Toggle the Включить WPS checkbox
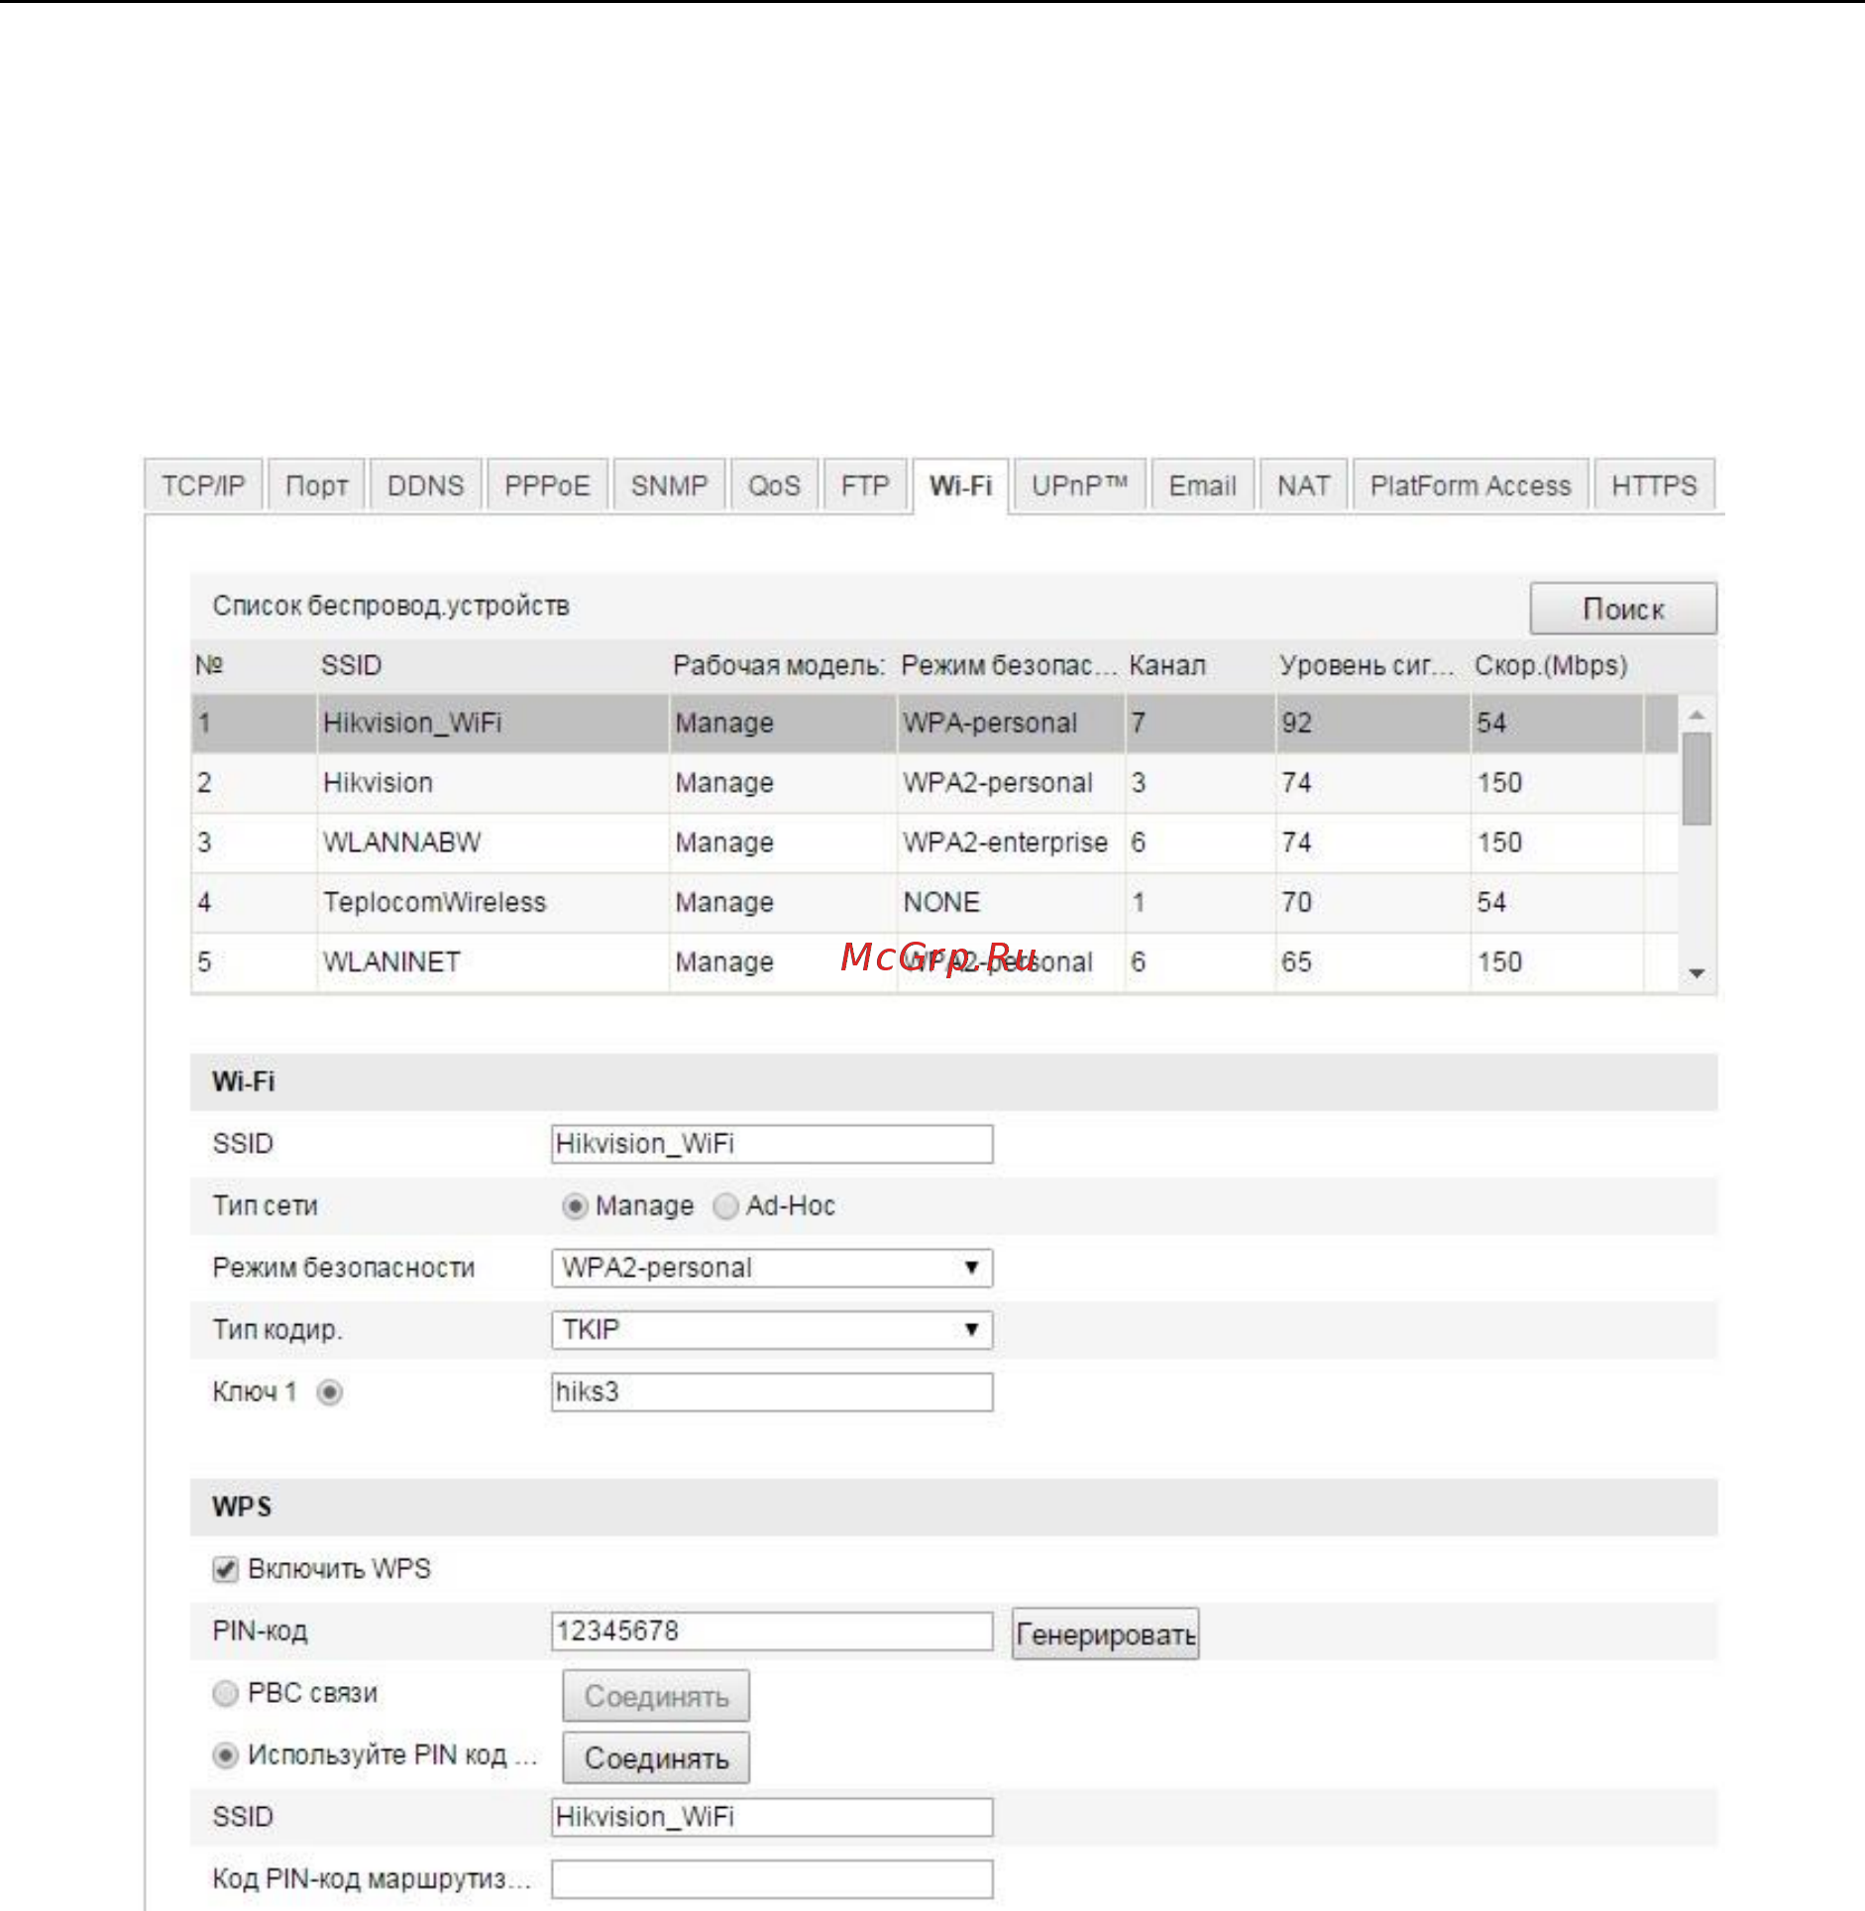Viewport: 1865px width, 1911px height. point(226,1569)
